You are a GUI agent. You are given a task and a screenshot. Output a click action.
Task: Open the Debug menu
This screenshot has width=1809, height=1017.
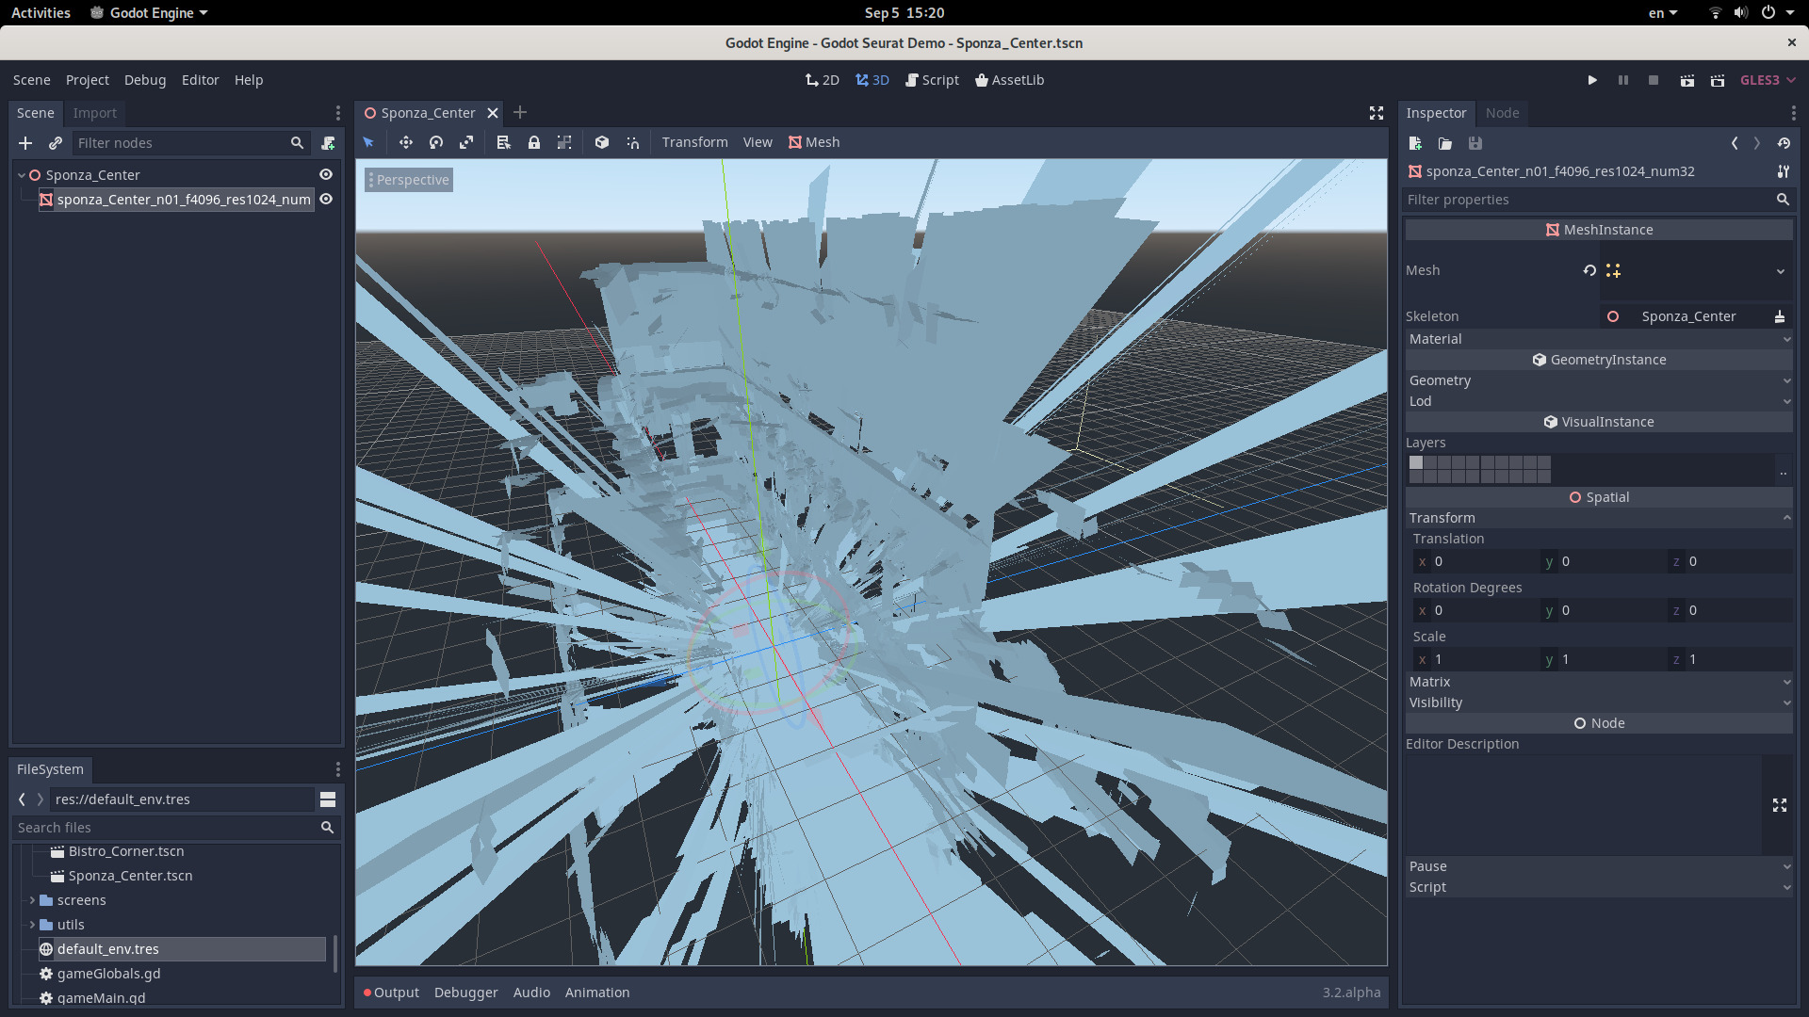(145, 80)
